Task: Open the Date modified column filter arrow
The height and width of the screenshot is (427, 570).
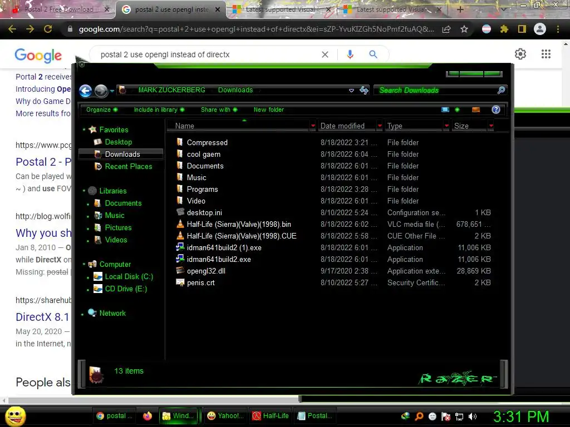Action: click(380, 126)
